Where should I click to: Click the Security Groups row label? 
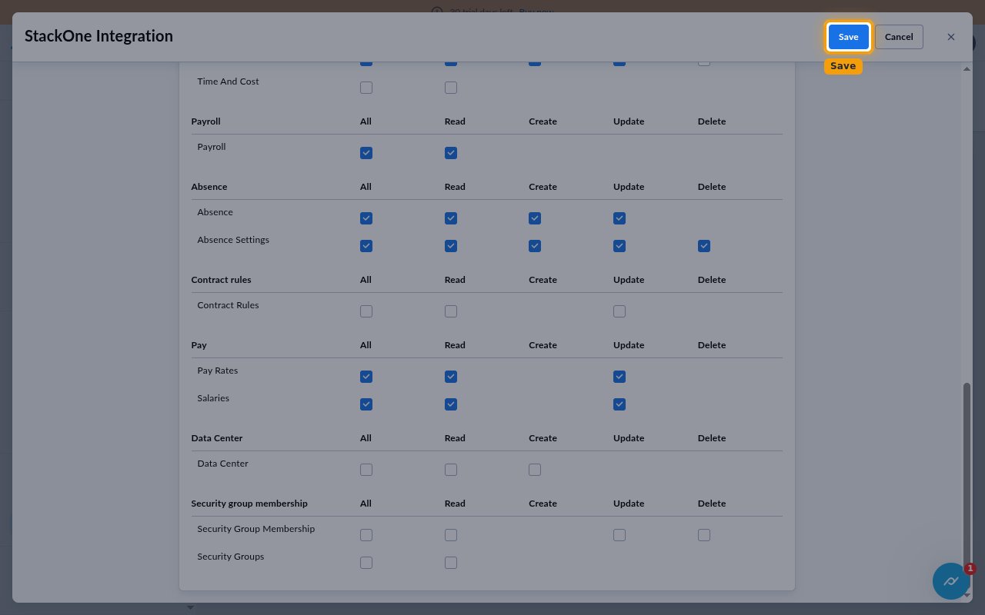pos(231,557)
